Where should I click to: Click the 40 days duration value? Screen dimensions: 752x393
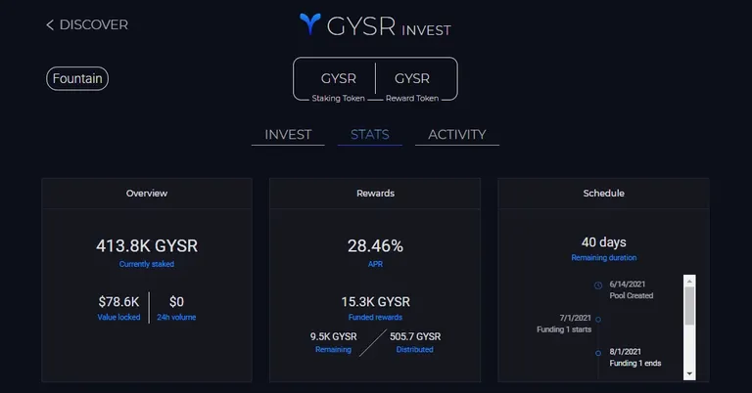point(604,242)
